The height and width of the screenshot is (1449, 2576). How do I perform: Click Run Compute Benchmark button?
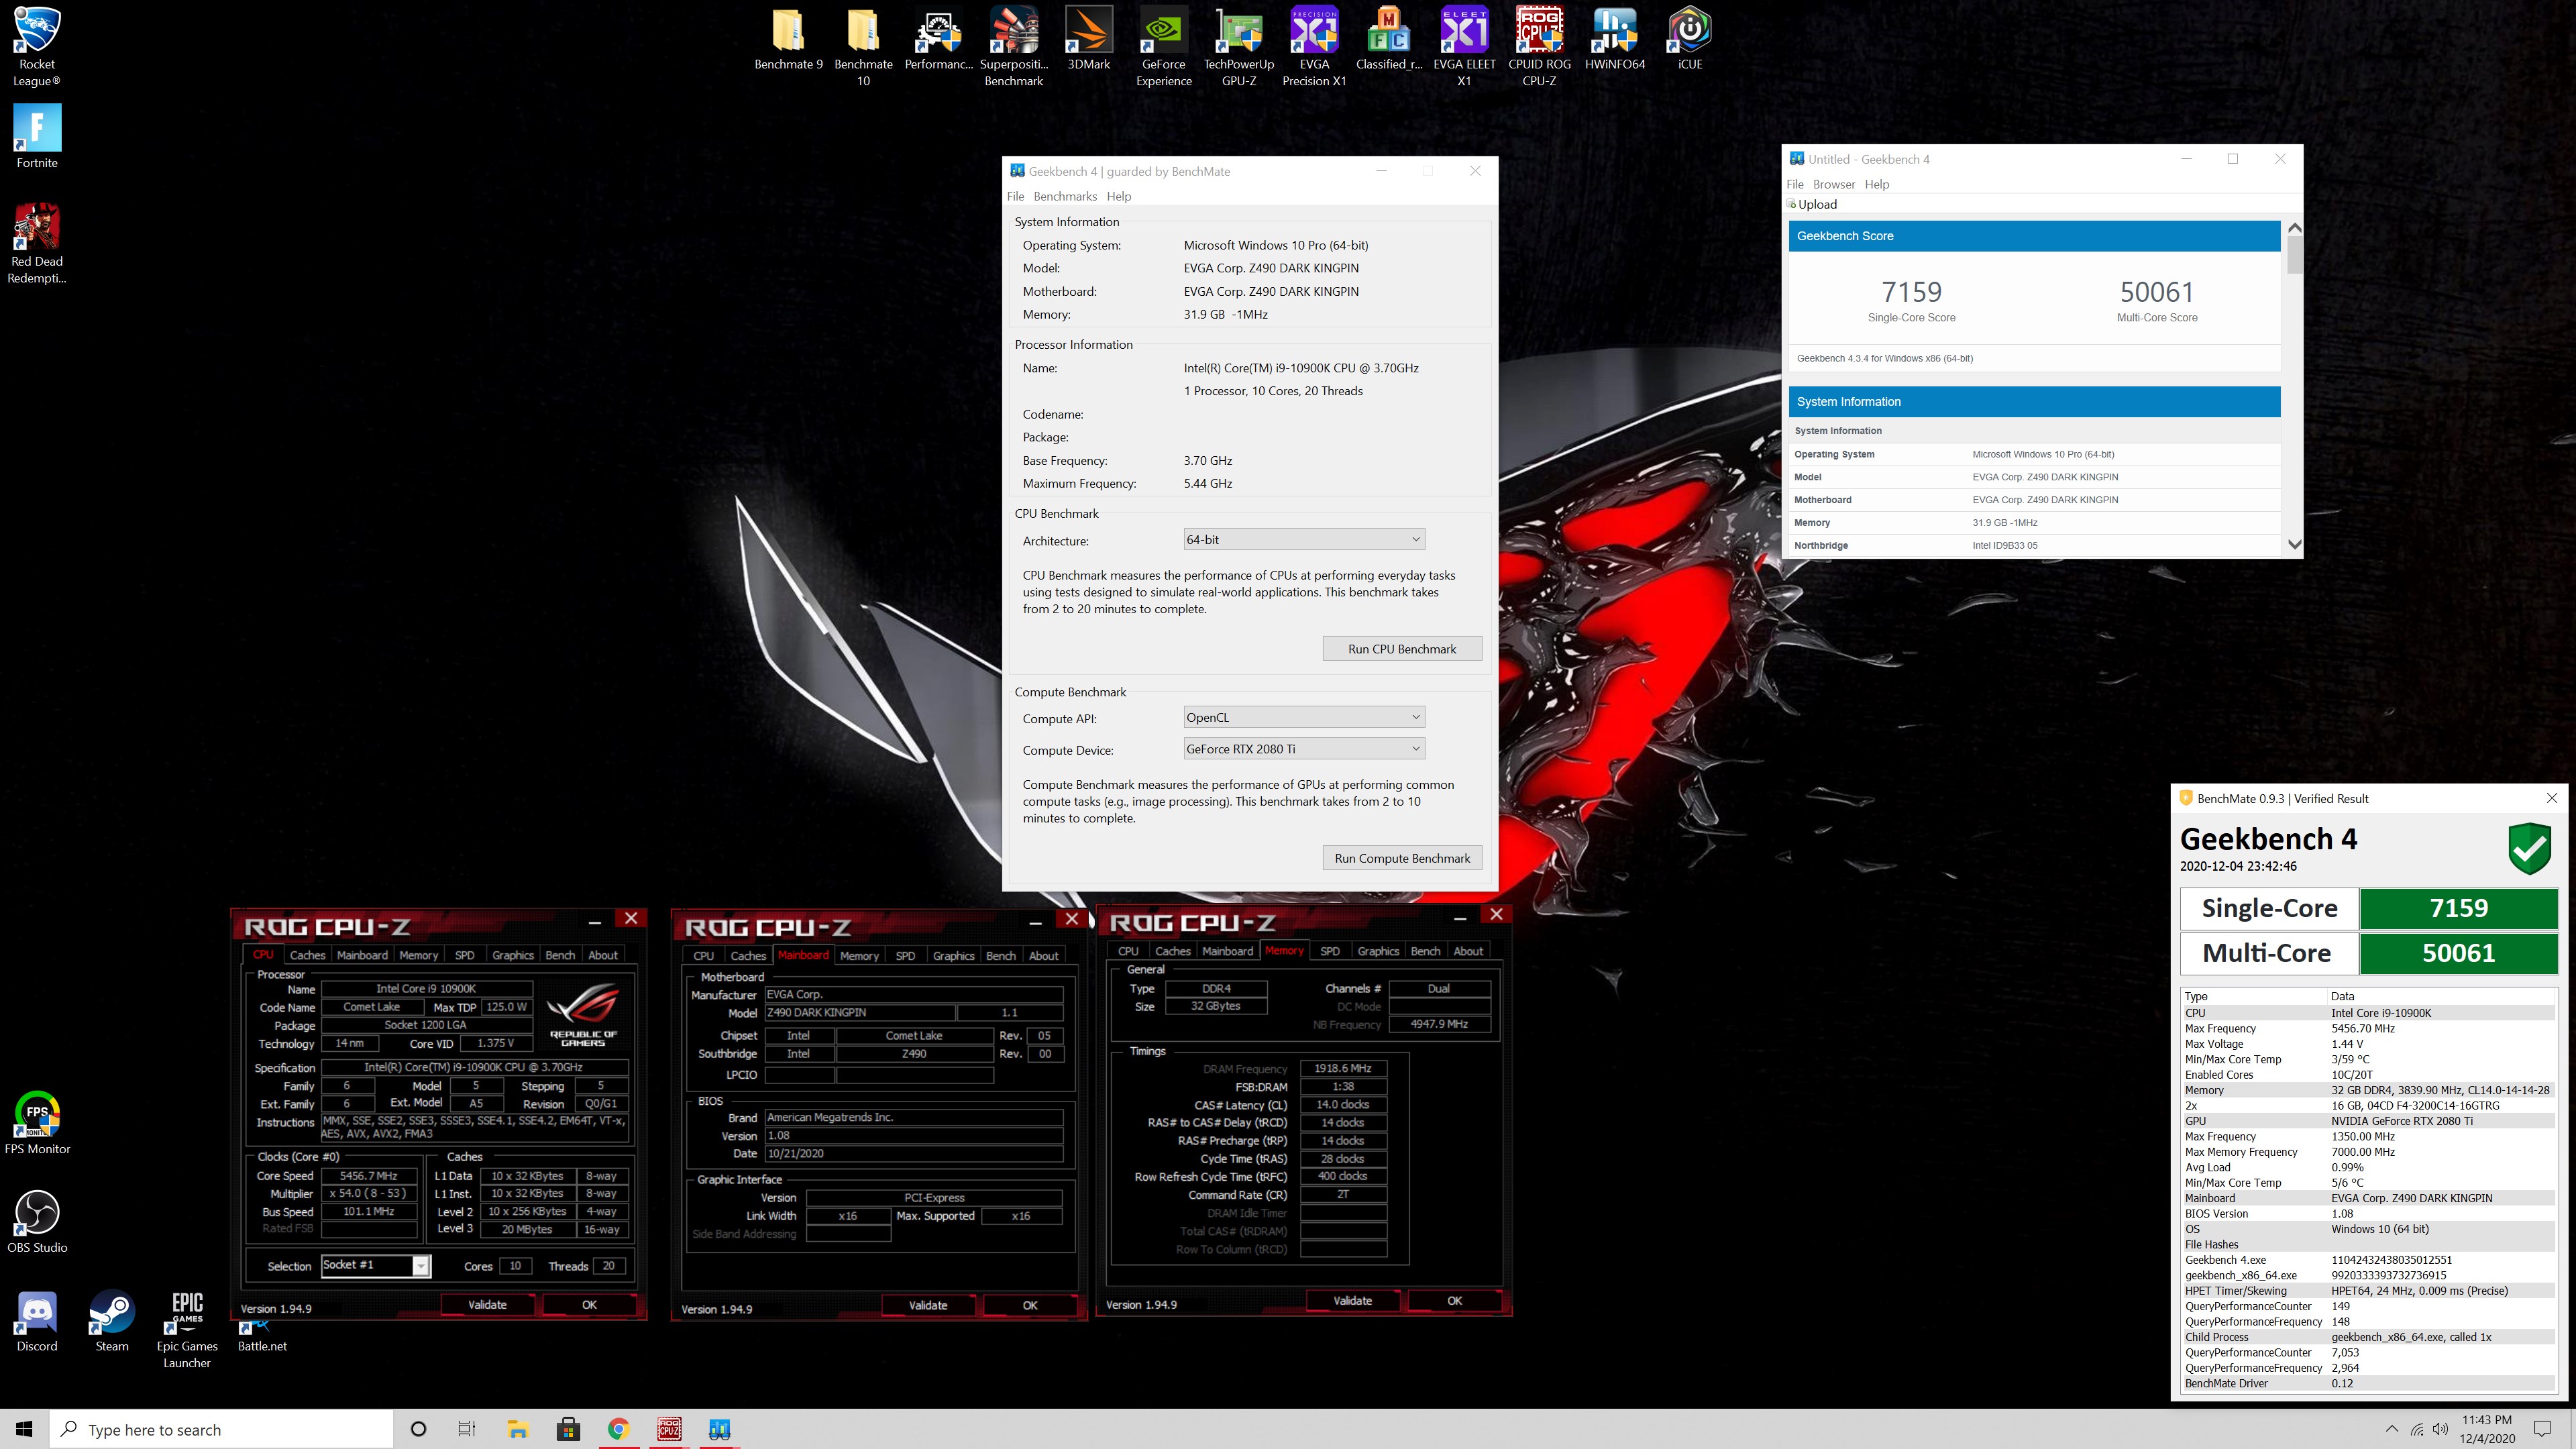point(1401,859)
